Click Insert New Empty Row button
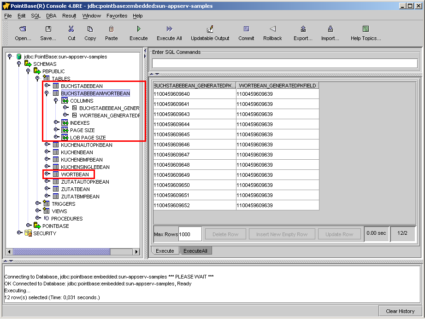Image resolution: width=425 pixels, height=319 pixels. coord(282,234)
